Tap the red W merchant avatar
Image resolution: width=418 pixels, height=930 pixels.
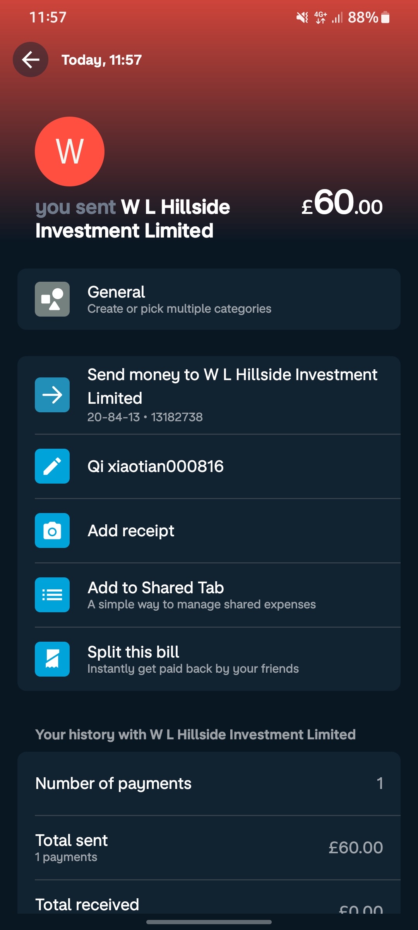(x=70, y=152)
